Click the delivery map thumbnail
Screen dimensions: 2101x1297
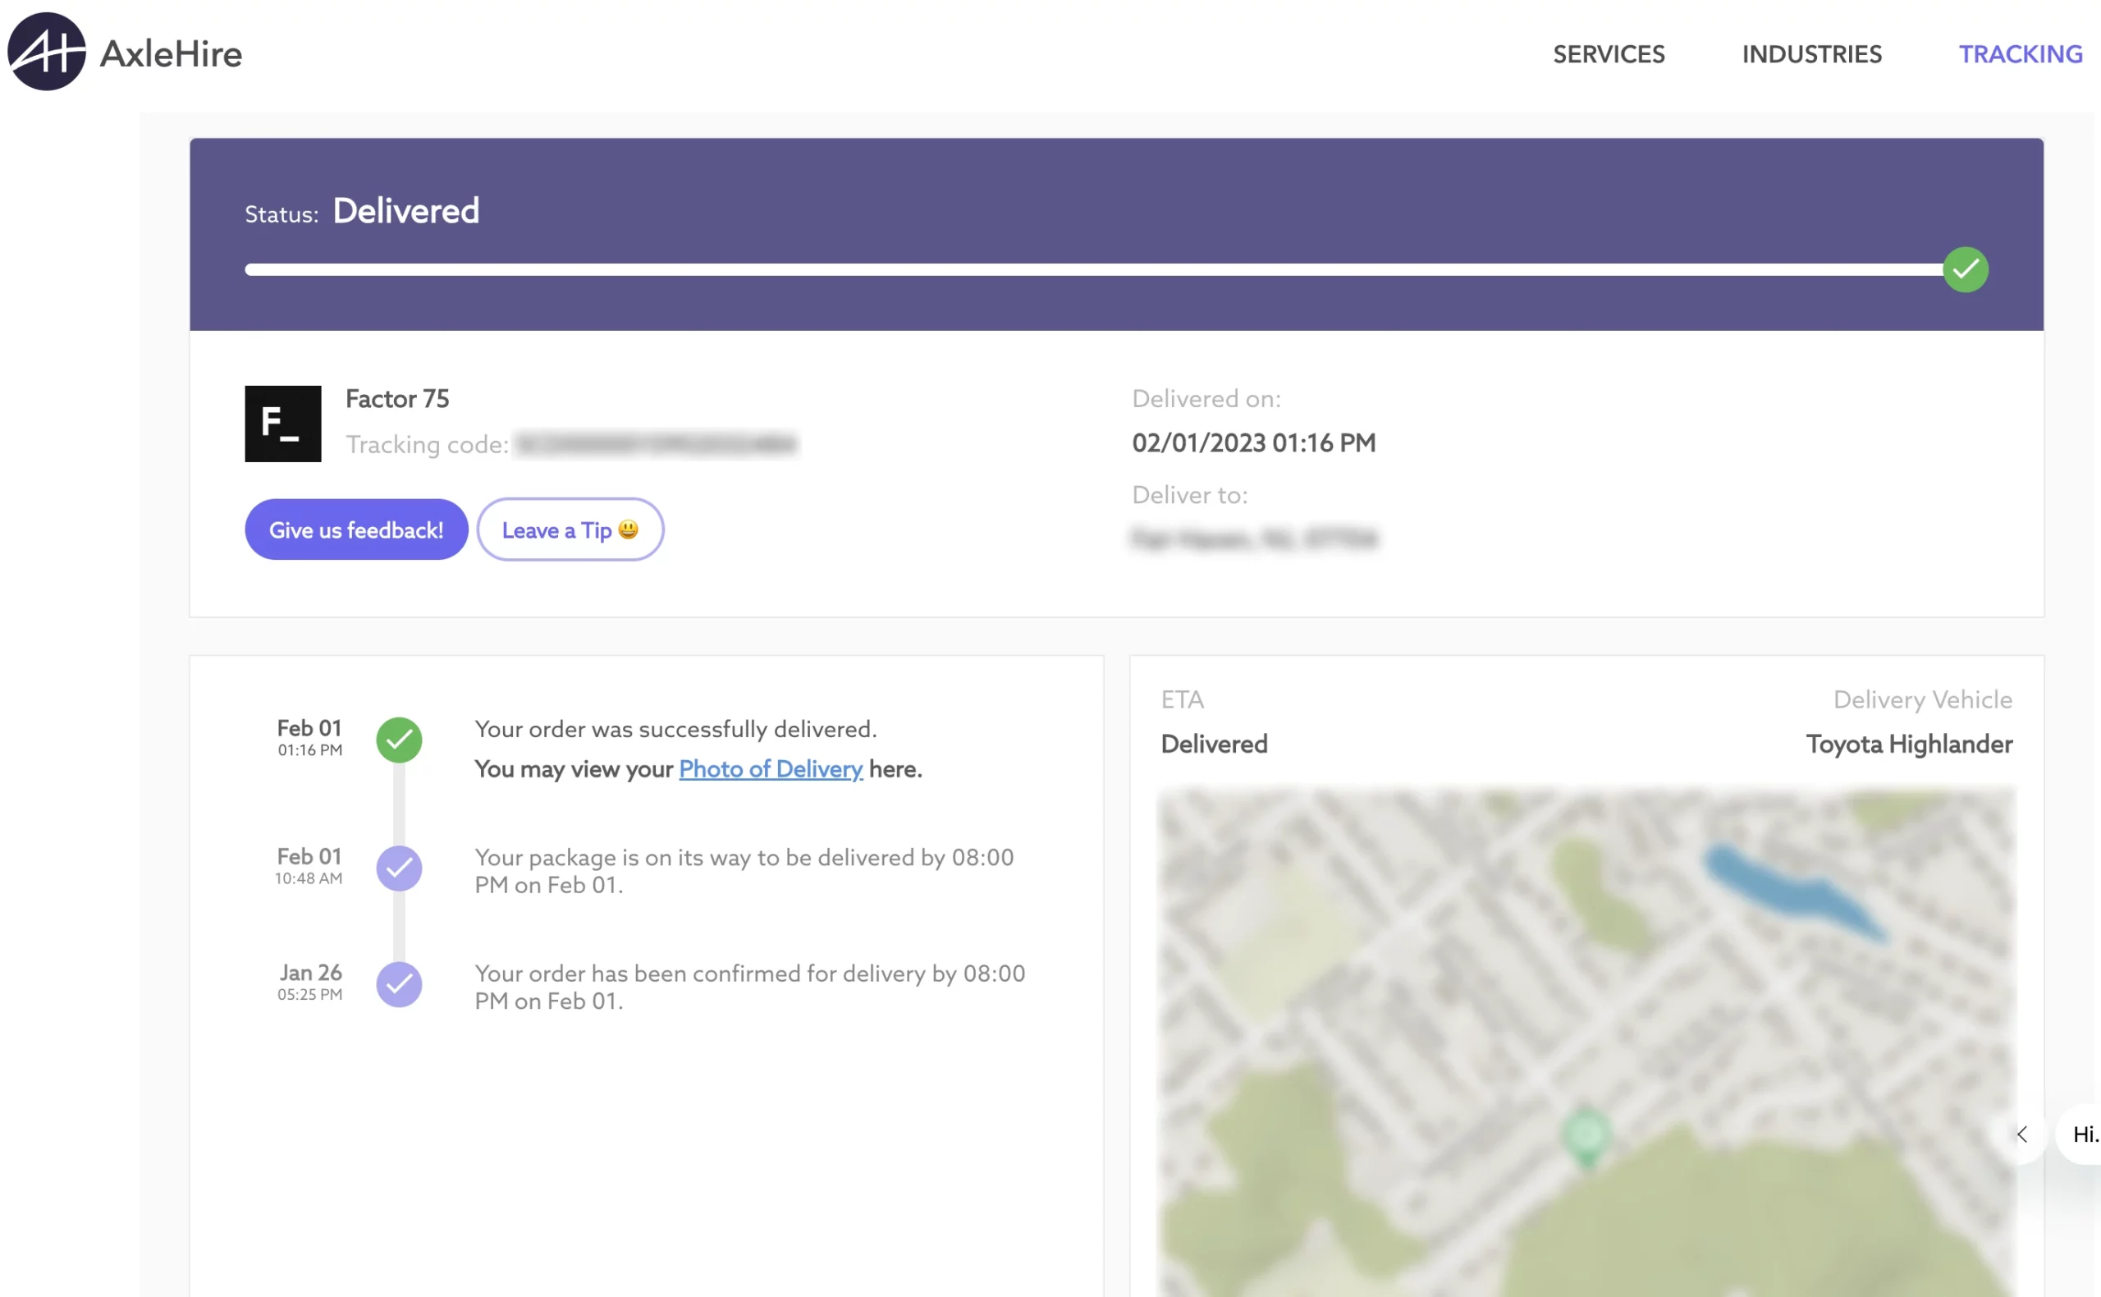[x=1586, y=1051]
